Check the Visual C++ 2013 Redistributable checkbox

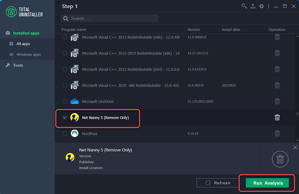point(65,37)
